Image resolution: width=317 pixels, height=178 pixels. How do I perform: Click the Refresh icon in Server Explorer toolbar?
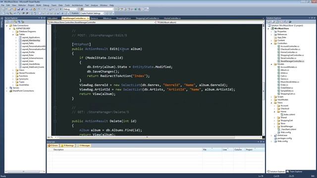coord(7,22)
